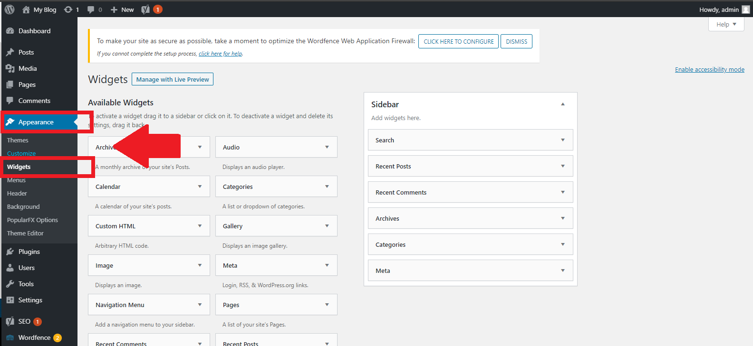This screenshot has height=346, width=753.
Task: Click Enable accessibility mode link
Action: (x=709, y=69)
